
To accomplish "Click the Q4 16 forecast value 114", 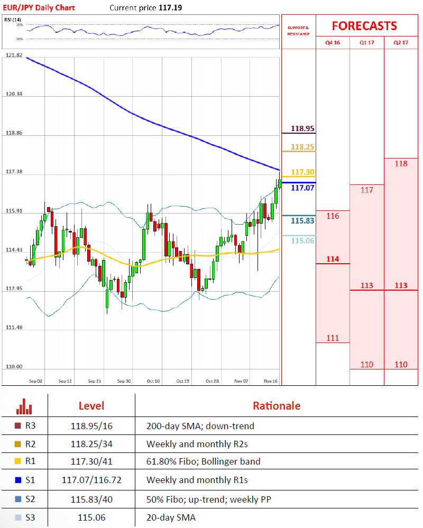I will point(333,260).
